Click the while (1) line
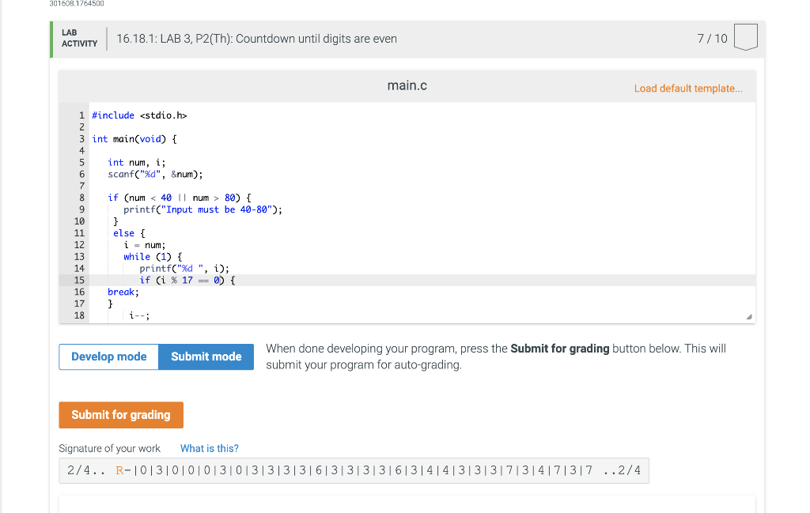This screenshot has width=810, height=513. tap(153, 256)
